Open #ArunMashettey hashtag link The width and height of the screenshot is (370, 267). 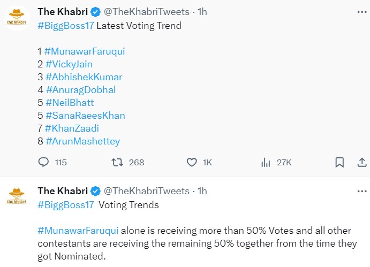82,141
